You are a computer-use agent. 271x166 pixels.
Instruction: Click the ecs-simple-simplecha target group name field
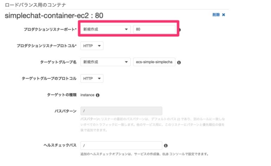(x=154, y=62)
